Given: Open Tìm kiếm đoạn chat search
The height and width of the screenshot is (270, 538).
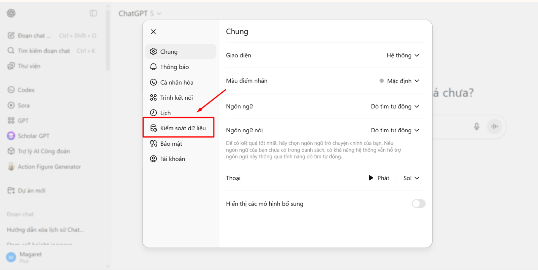Looking at the screenshot, I should pyautogui.click(x=52, y=51).
